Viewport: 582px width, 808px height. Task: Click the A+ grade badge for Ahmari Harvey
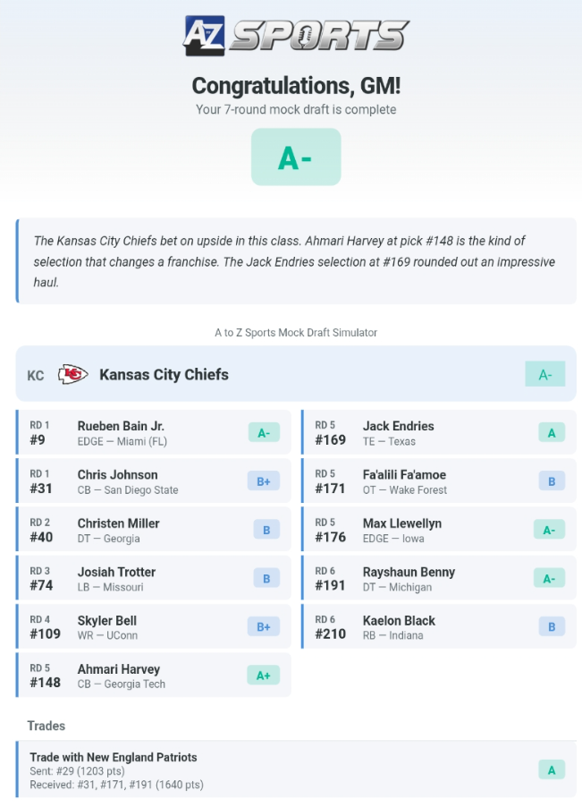263,676
